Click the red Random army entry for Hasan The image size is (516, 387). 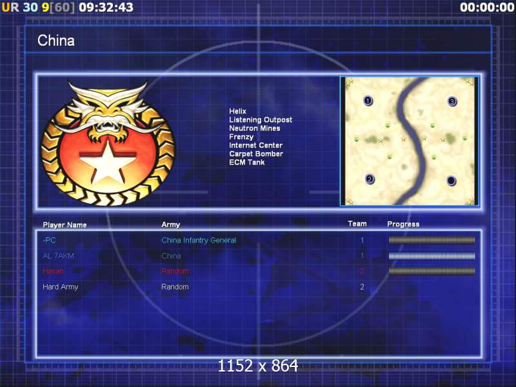coord(175,271)
